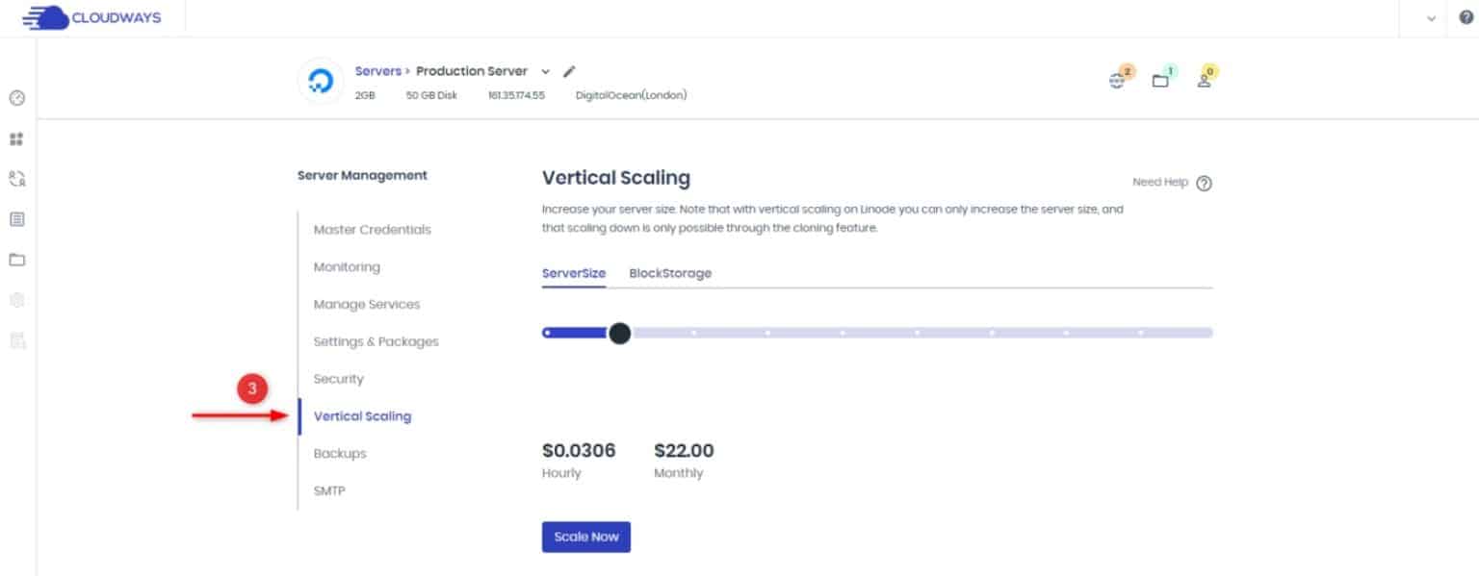Screen dimensions: 1479x576
Task: Click the Servers breadcrumb link
Action: [x=377, y=71]
